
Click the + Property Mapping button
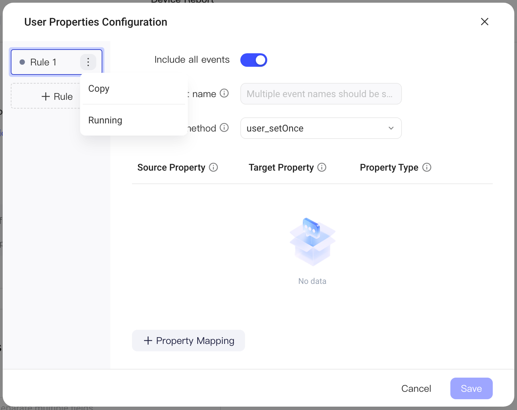click(188, 341)
